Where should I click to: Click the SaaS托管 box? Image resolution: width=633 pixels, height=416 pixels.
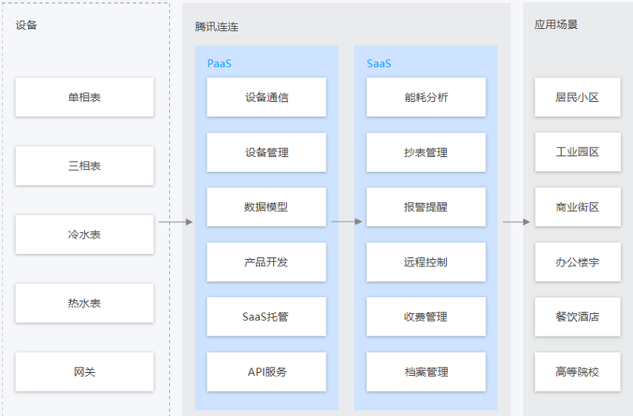pos(267,317)
